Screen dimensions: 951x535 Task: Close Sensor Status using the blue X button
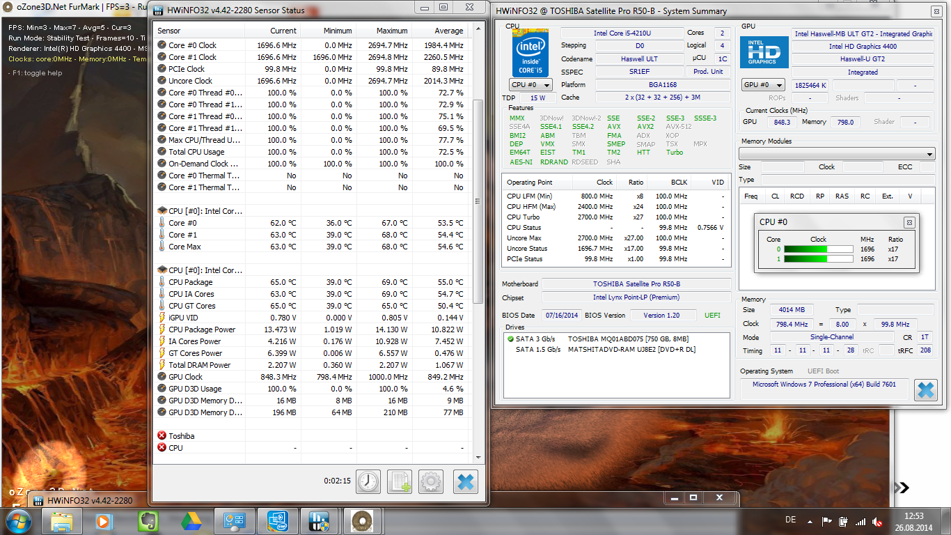click(x=466, y=481)
